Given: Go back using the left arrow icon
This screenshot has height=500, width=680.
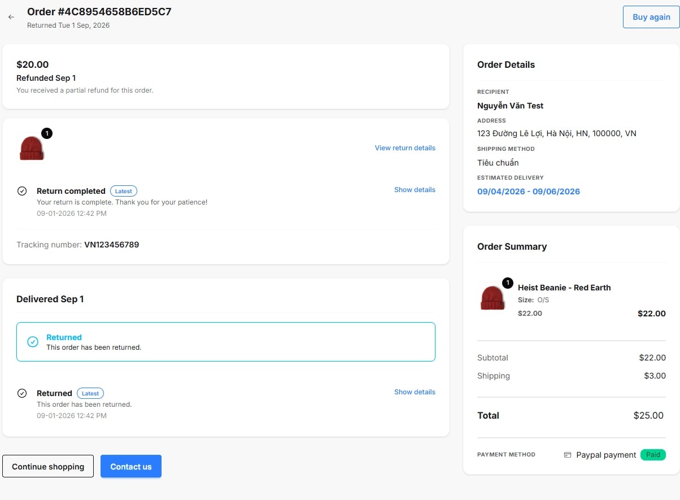Looking at the screenshot, I should [x=11, y=17].
